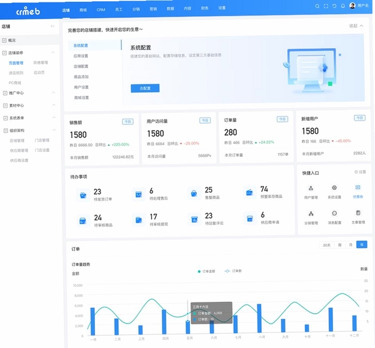
Task: Open 进店规则 in the sidebar
Action: [x=16, y=73]
